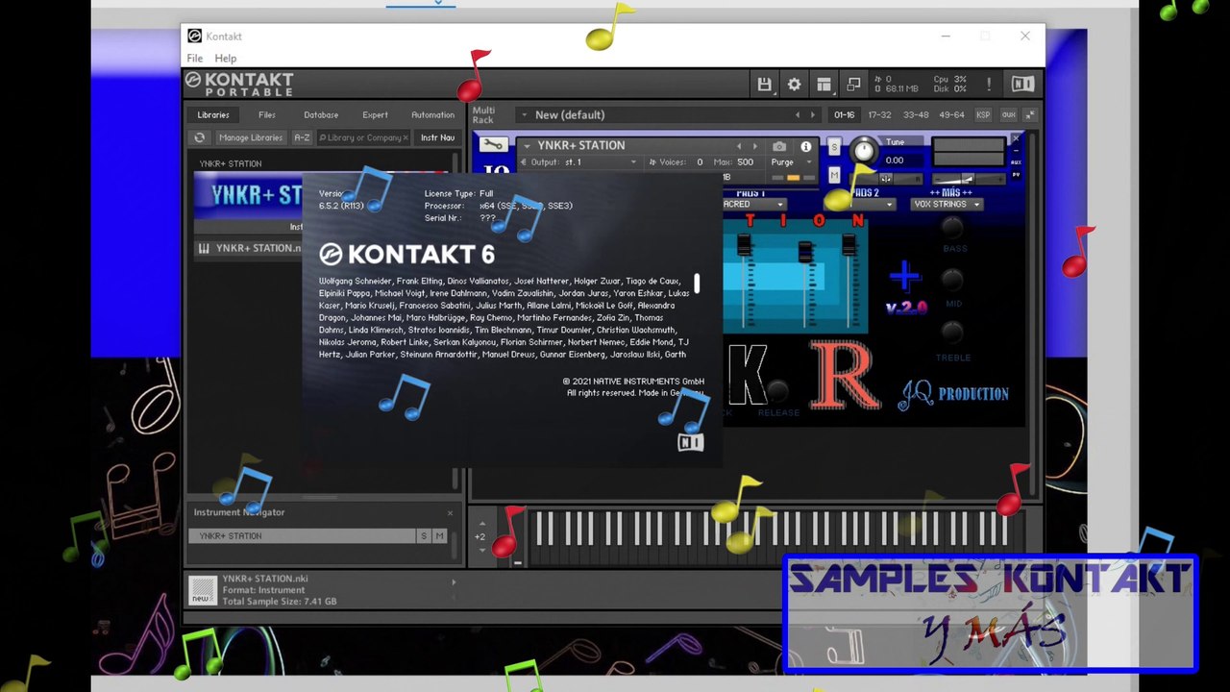Click the new instrument file icon in info pane
Image resolution: width=1230 pixels, height=692 pixels.
tap(202, 590)
